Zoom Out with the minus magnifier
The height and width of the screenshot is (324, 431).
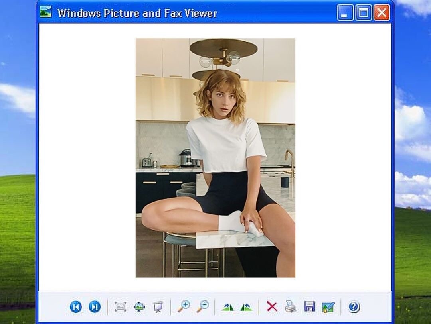(202, 306)
